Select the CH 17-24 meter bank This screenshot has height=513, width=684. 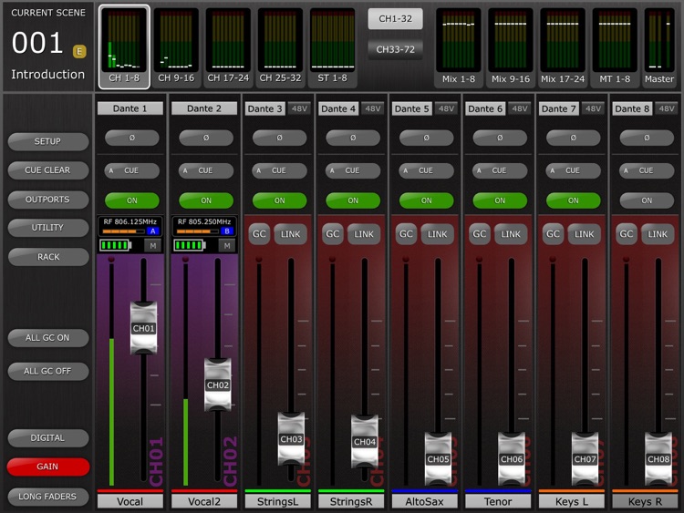point(228,46)
